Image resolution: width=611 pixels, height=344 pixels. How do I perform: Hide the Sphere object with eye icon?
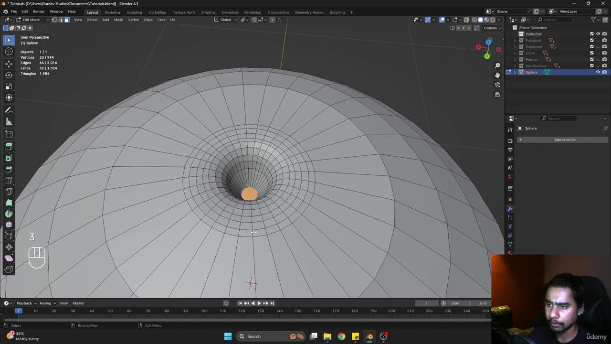[598, 72]
